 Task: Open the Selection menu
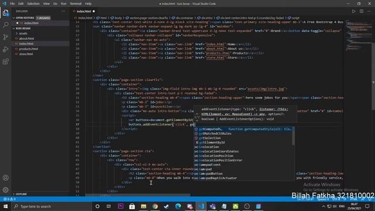(x=33, y=4)
